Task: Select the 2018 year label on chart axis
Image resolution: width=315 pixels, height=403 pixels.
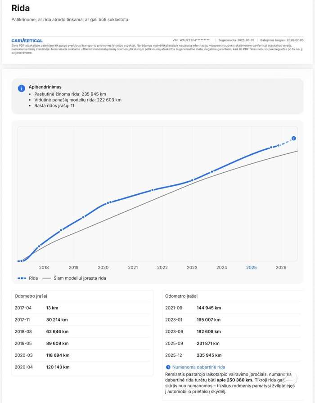Action: (44, 268)
